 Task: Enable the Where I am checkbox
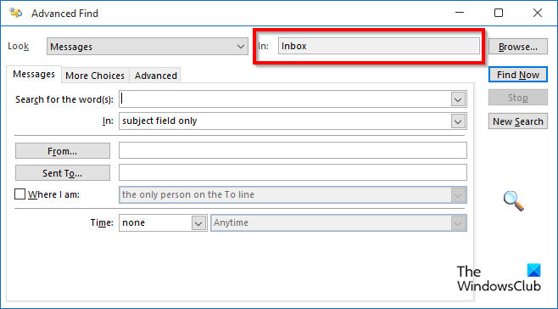(x=20, y=194)
